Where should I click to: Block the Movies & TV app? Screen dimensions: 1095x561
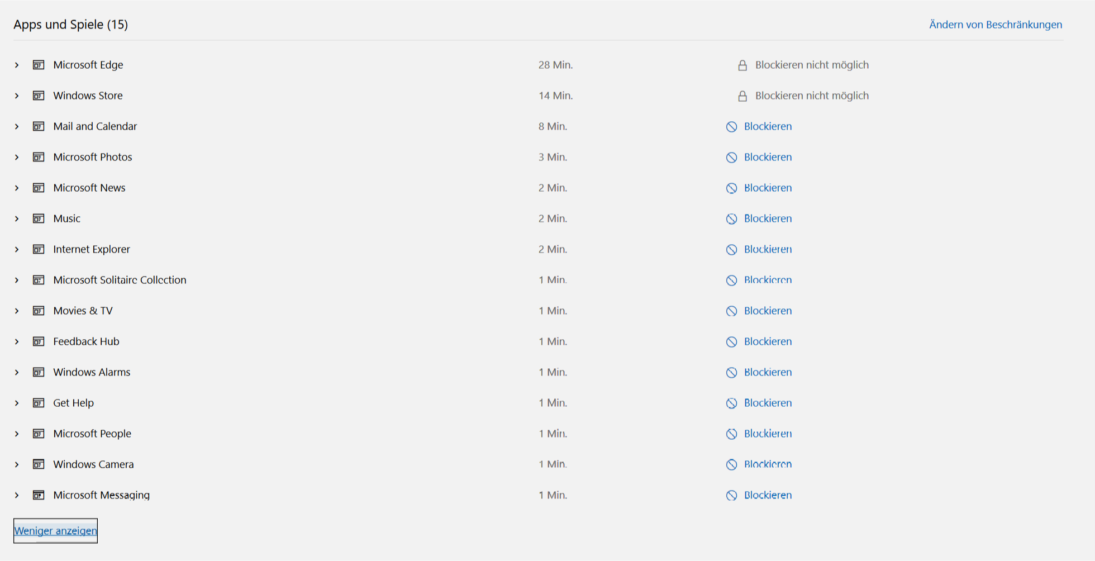pos(759,311)
